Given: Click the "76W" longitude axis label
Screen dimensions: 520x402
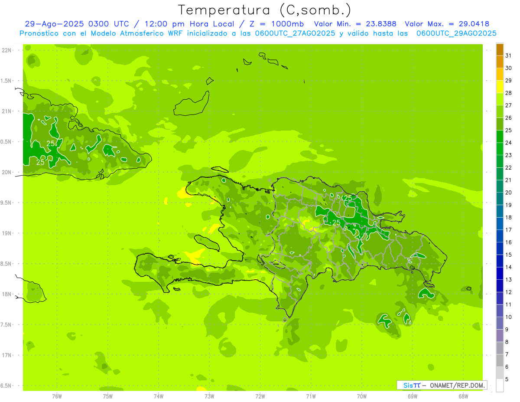Looking at the screenshot, I should pos(57,396).
